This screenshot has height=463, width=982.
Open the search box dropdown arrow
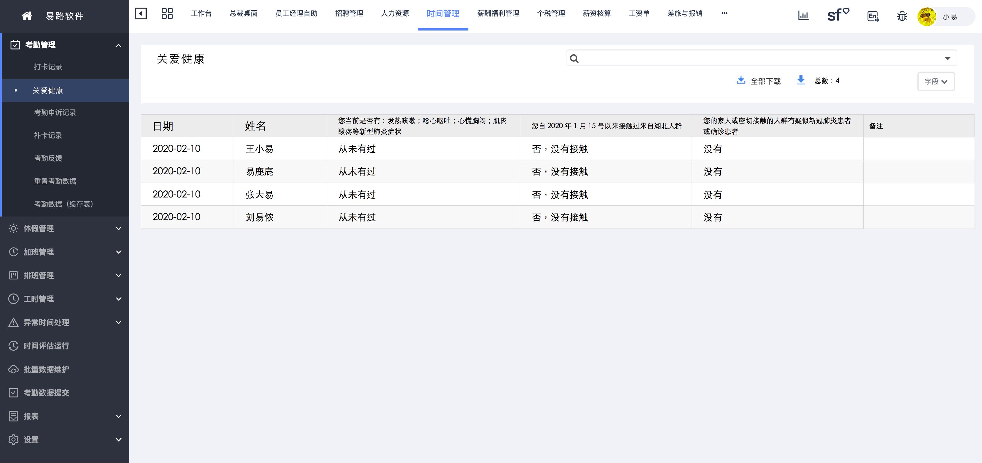[x=947, y=58]
